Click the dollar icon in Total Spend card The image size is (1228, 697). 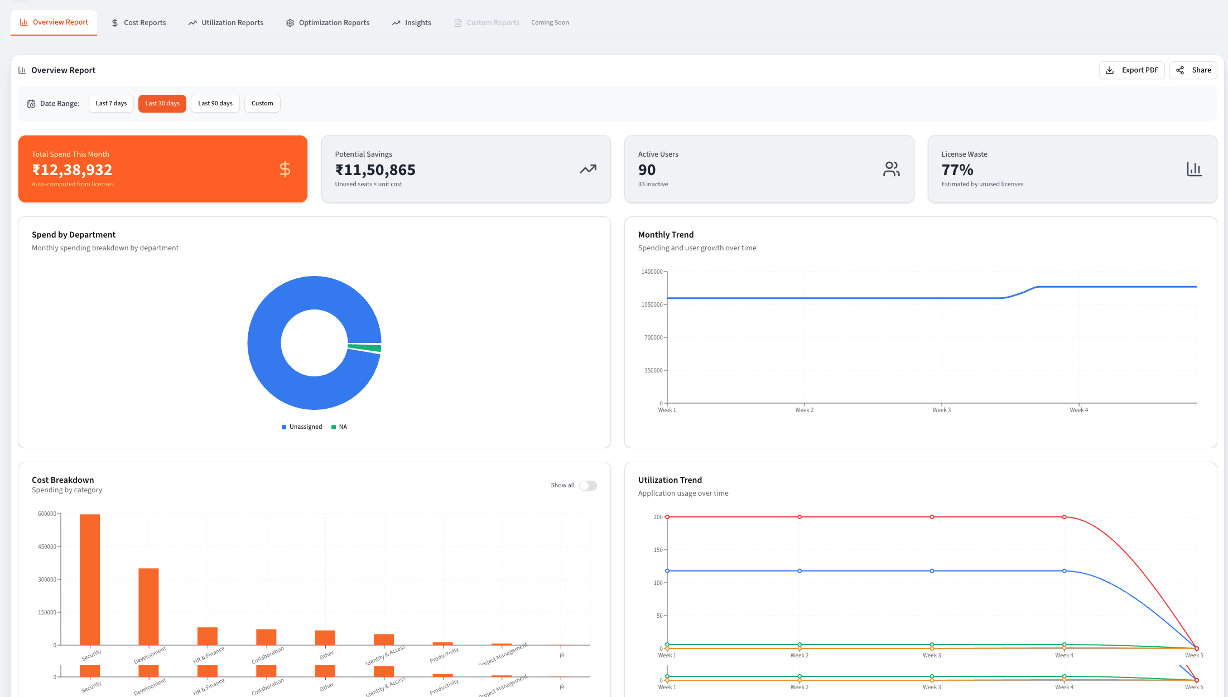pos(285,169)
